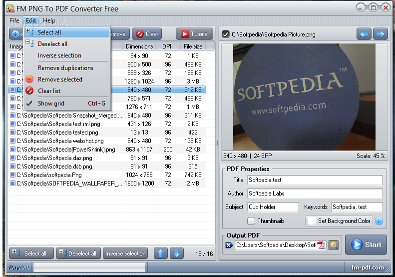The image size is (395, 277).
Task: Click the PayPal donate logo
Action: [19, 267]
